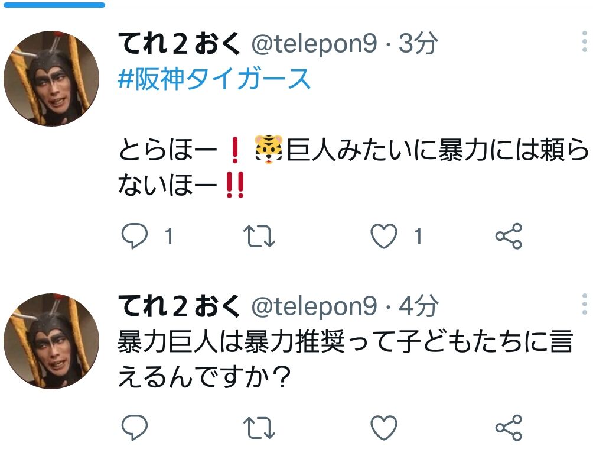Open @telepon9 handle on second tweet

(x=314, y=306)
